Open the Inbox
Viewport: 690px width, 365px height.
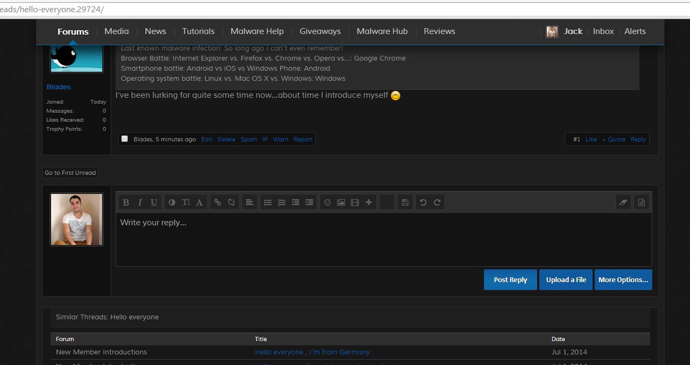tap(603, 31)
